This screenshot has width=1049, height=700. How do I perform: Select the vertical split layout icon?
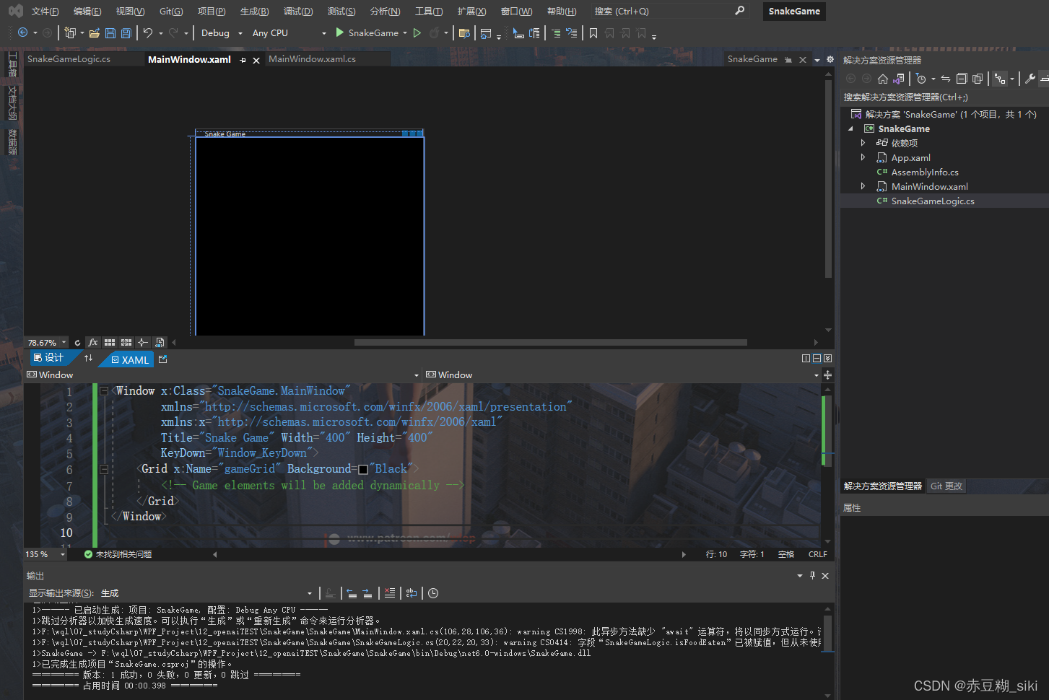click(806, 358)
